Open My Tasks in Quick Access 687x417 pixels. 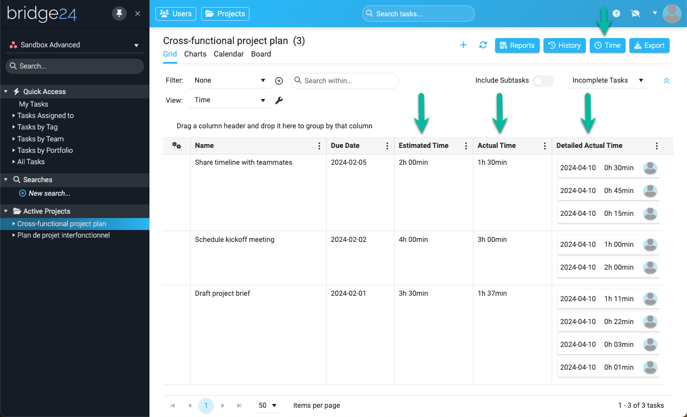pos(34,104)
